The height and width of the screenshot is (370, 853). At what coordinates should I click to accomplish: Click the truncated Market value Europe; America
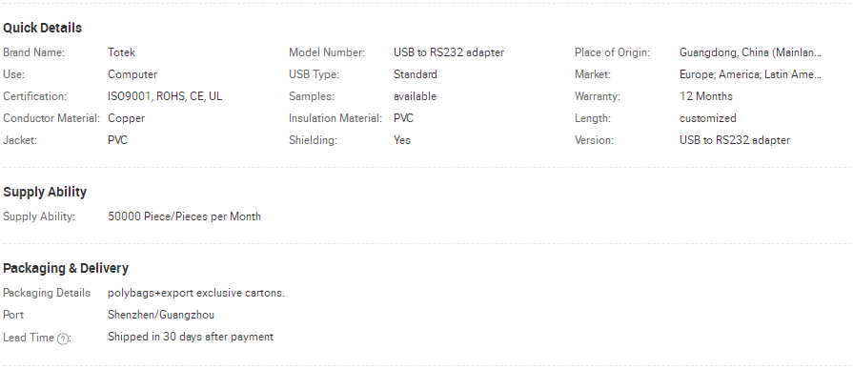pos(750,74)
